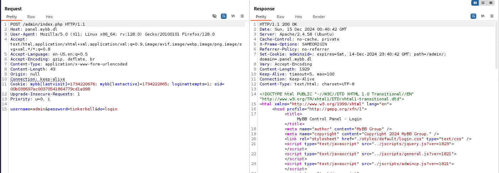Open the Request panel hamburger menu
Screen dimensions: 499x173
point(242,16)
